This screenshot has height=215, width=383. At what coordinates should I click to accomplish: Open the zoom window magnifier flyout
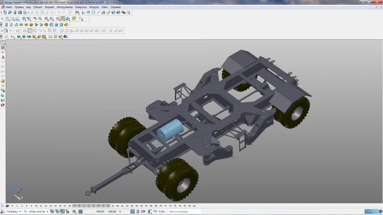[x=51, y=18]
